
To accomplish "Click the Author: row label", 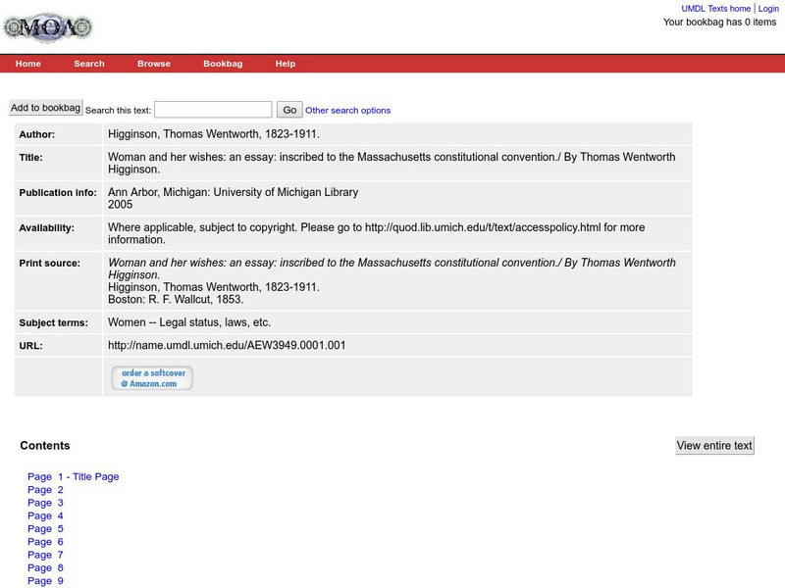I will point(37,134).
